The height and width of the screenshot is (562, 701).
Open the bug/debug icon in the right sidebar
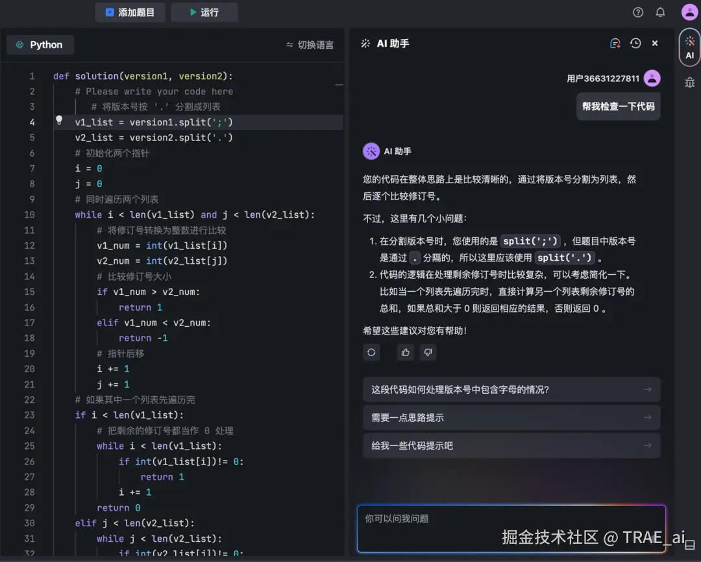click(x=689, y=83)
